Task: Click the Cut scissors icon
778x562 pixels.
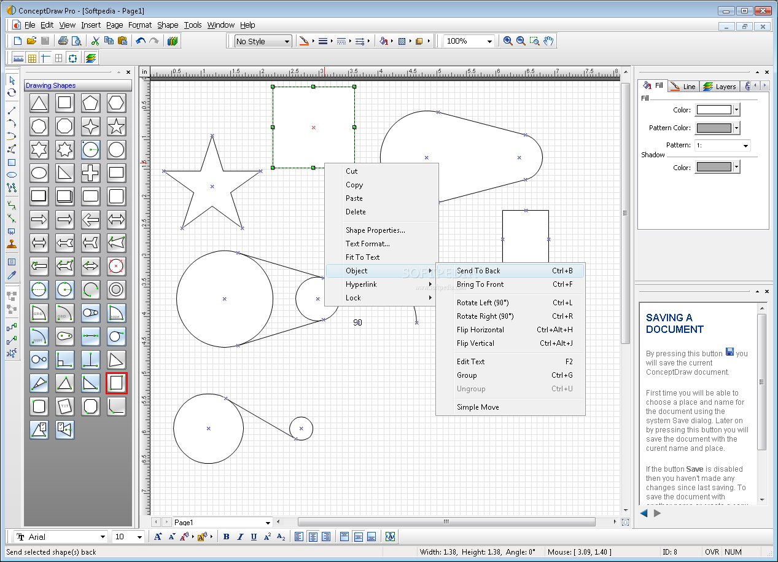Action: pyautogui.click(x=95, y=41)
